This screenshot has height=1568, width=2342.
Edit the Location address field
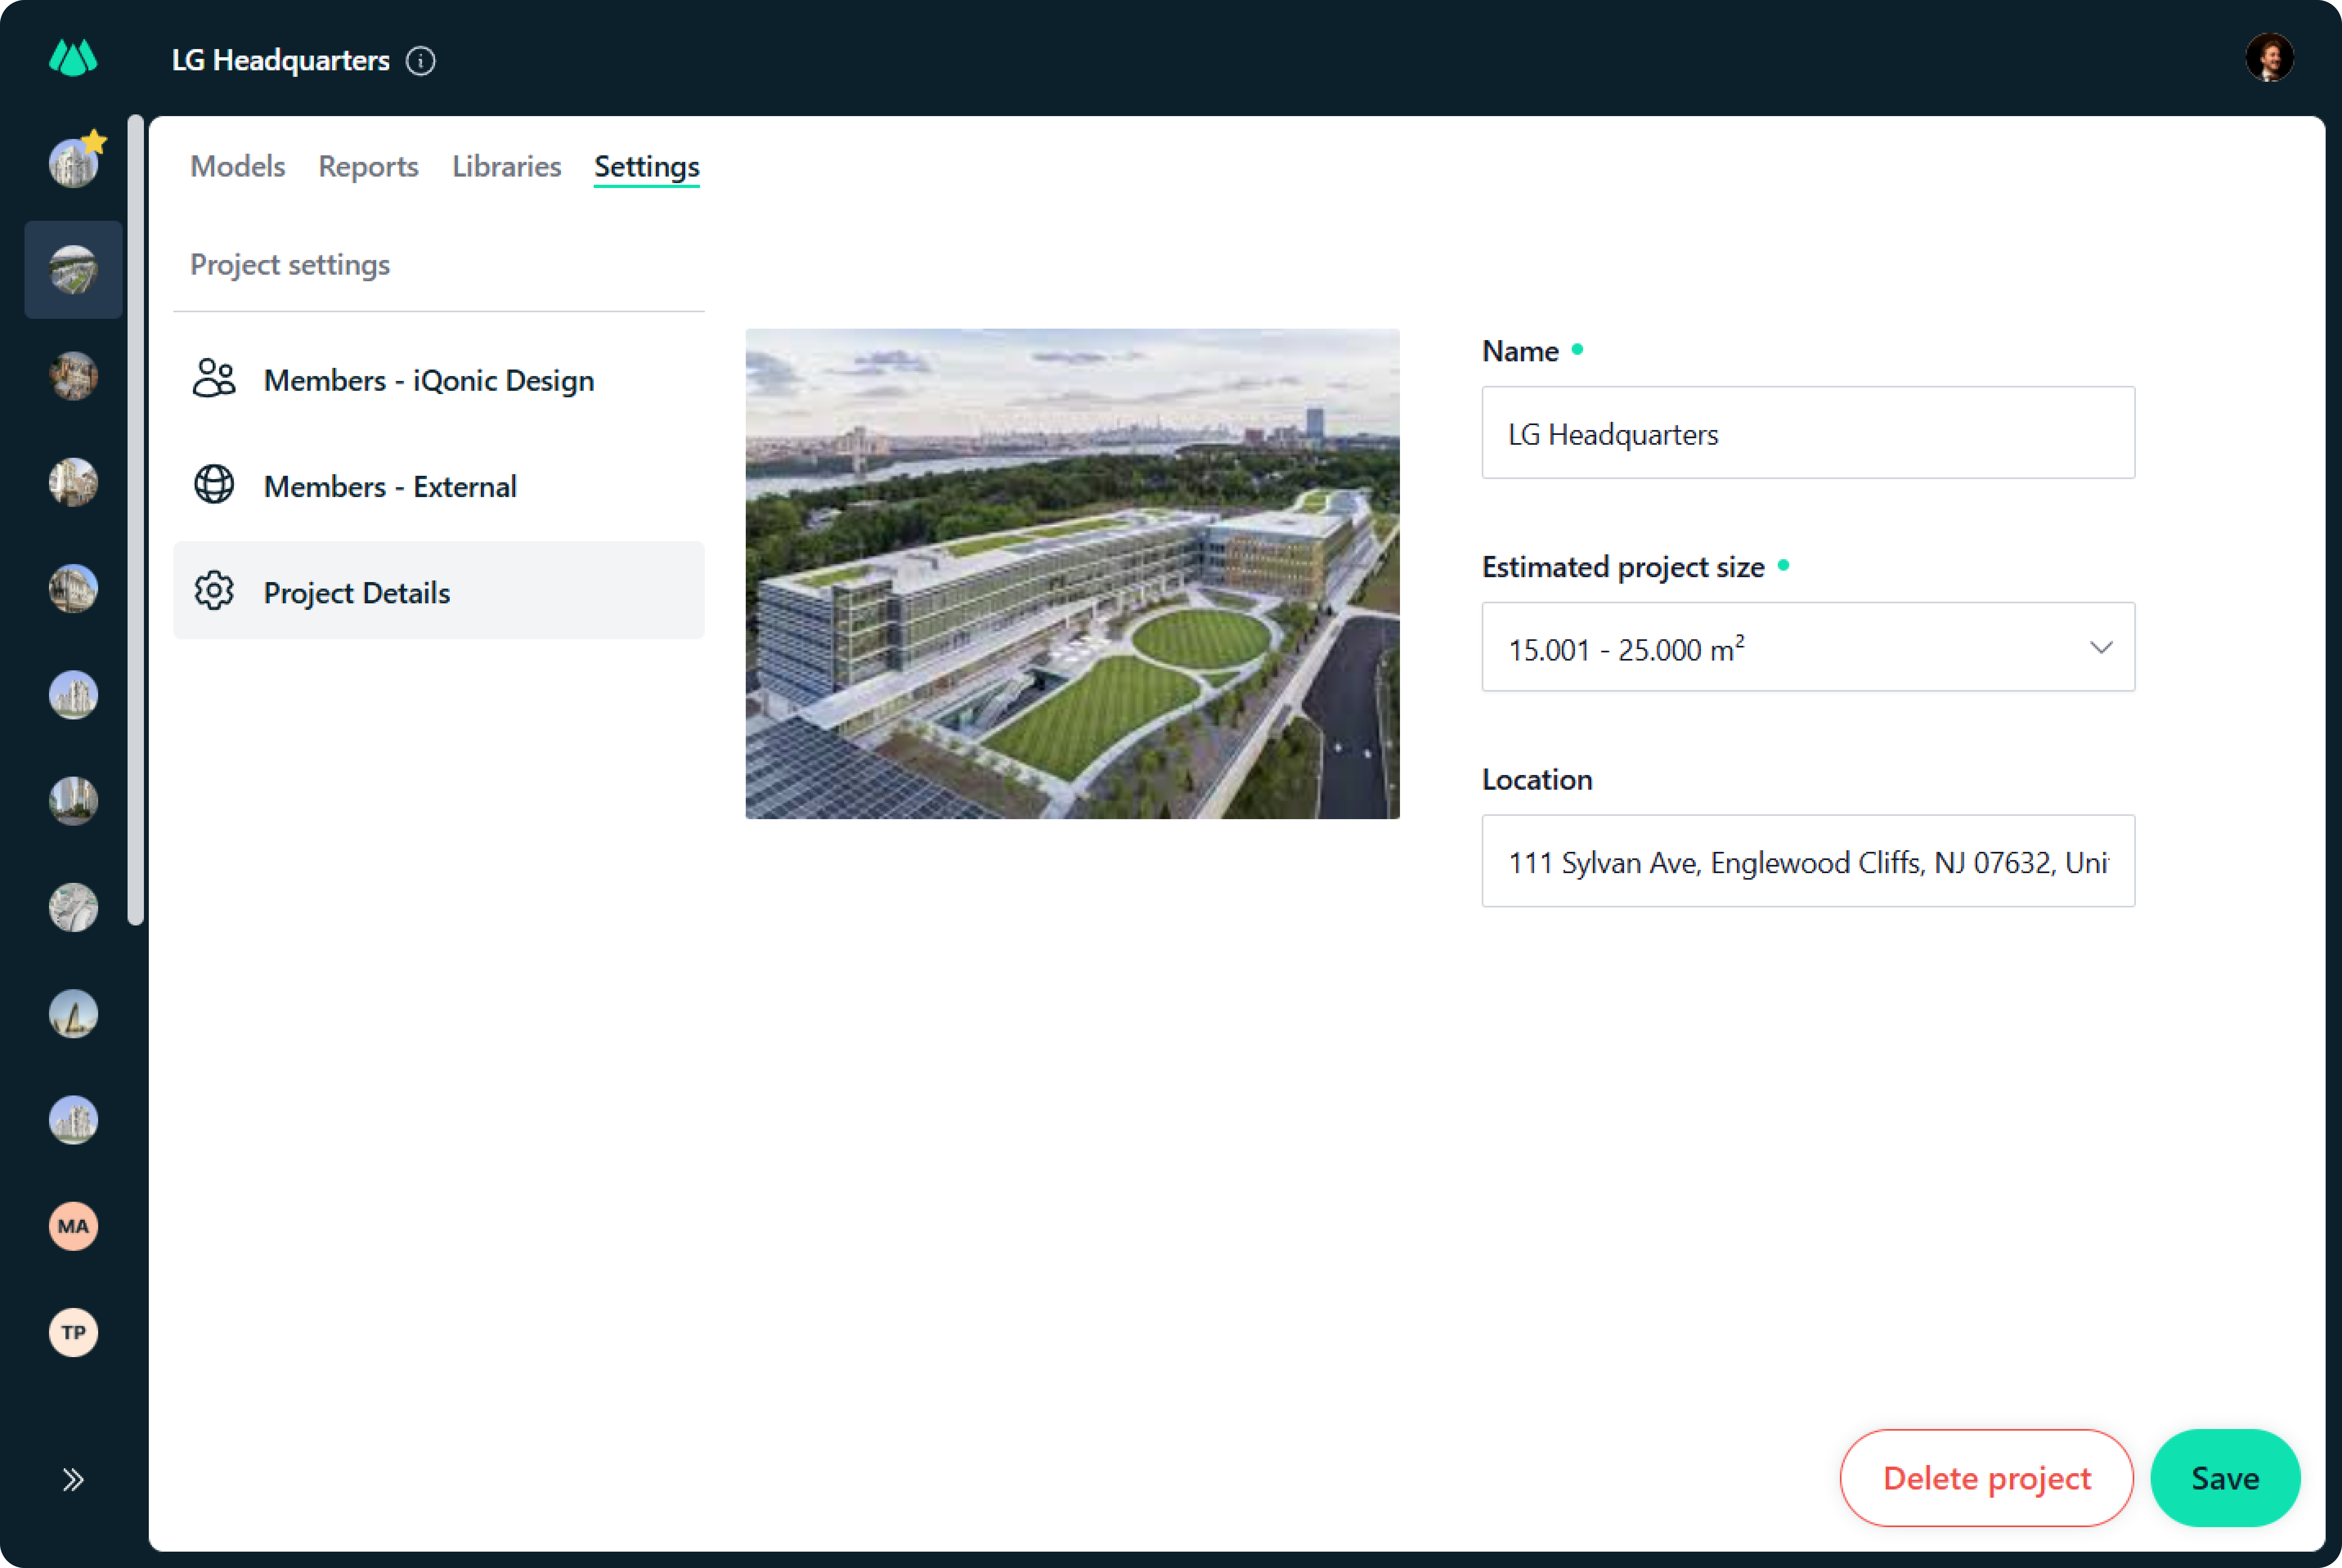pos(1808,861)
